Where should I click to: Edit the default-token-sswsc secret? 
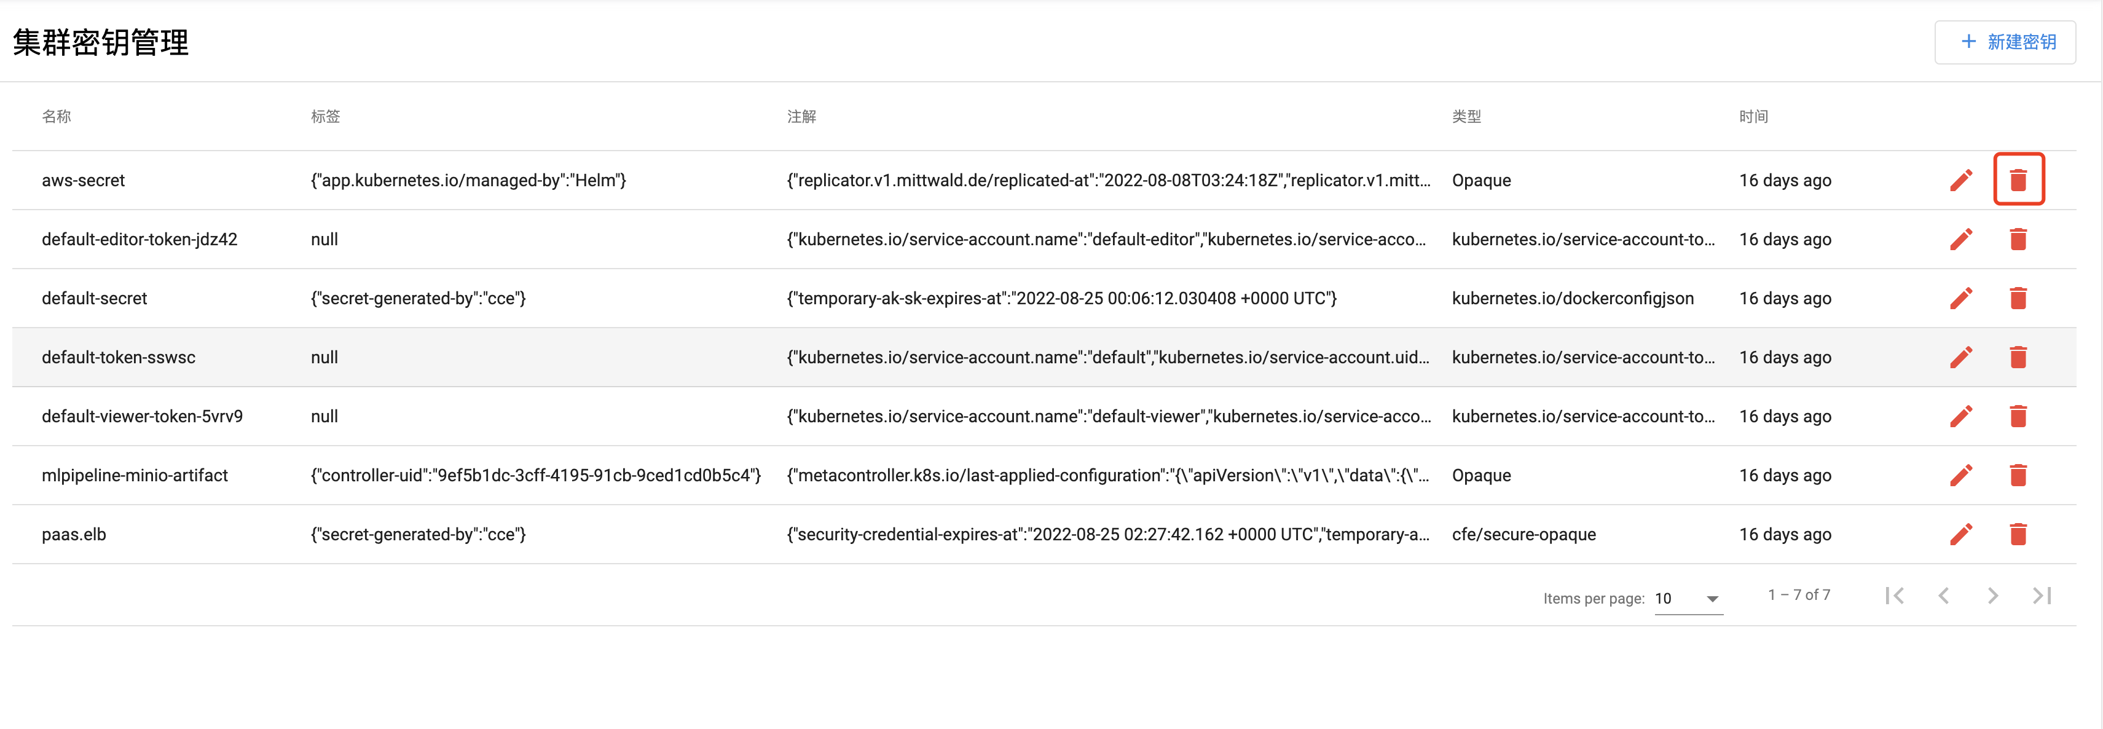1961,357
